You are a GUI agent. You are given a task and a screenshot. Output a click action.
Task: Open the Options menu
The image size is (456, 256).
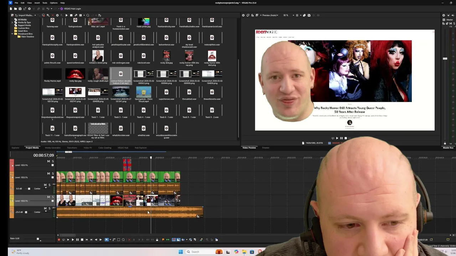[54, 3]
